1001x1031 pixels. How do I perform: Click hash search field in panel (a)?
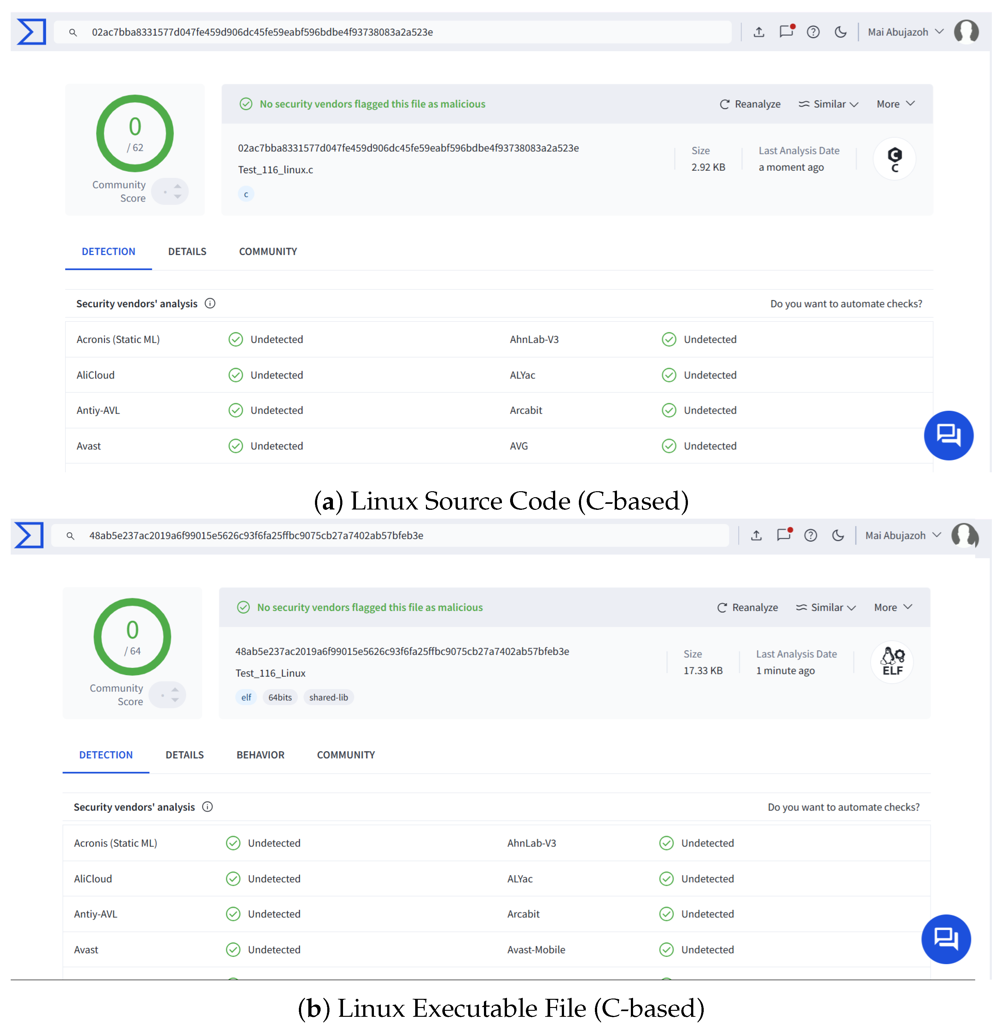tap(393, 32)
